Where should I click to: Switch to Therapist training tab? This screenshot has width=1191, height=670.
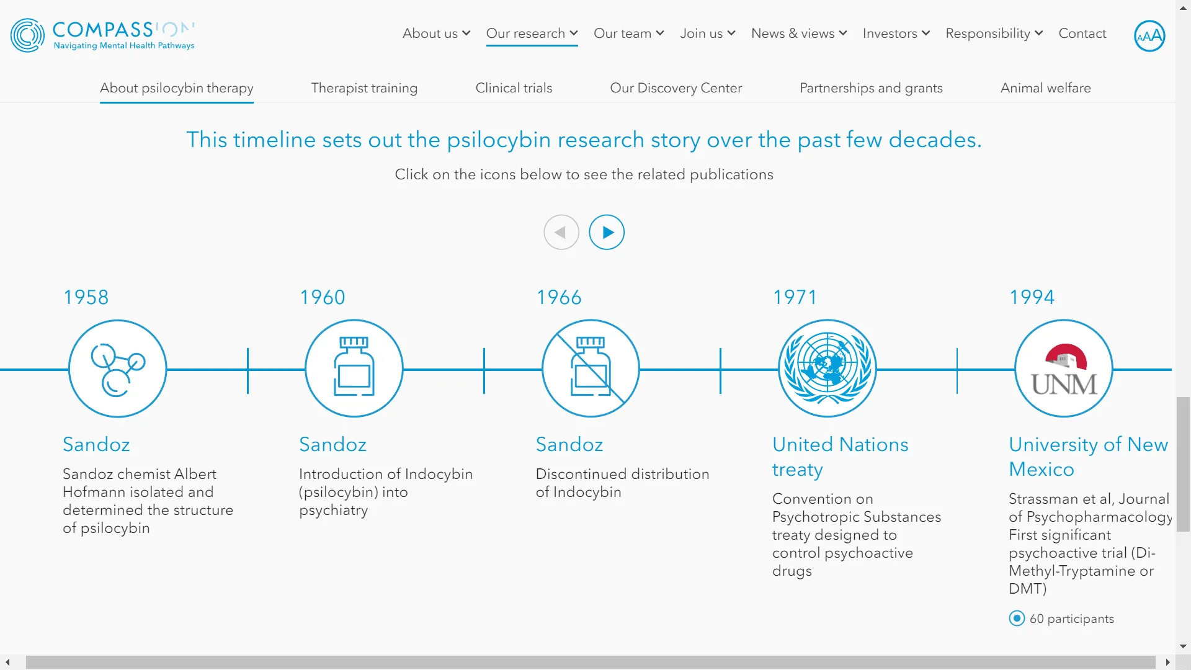click(x=364, y=88)
